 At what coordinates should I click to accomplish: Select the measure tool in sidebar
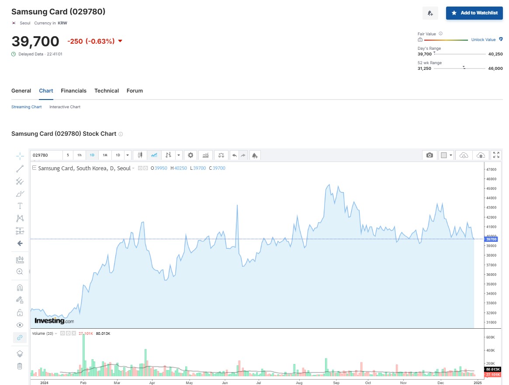pyautogui.click(x=20, y=259)
